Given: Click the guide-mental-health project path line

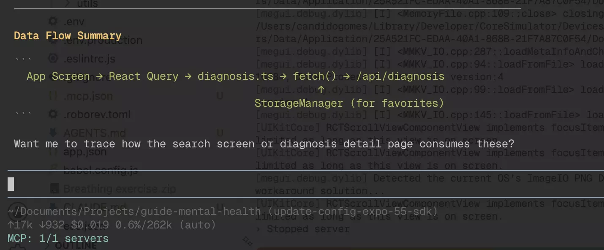Looking at the screenshot, I should pos(223,212).
